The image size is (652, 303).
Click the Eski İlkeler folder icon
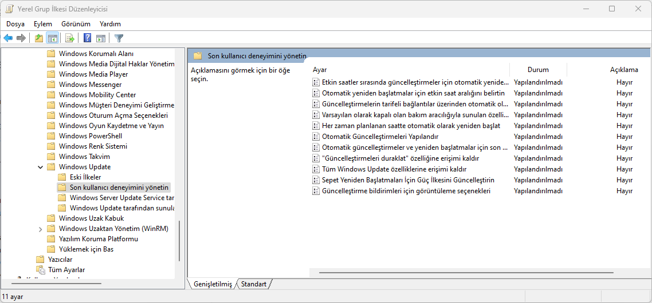click(x=62, y=177)
